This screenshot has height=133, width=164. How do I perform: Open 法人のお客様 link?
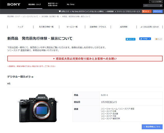[x=156, y=2]
